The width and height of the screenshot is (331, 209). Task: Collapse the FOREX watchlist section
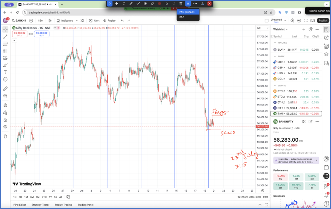[x=275, y=56]
